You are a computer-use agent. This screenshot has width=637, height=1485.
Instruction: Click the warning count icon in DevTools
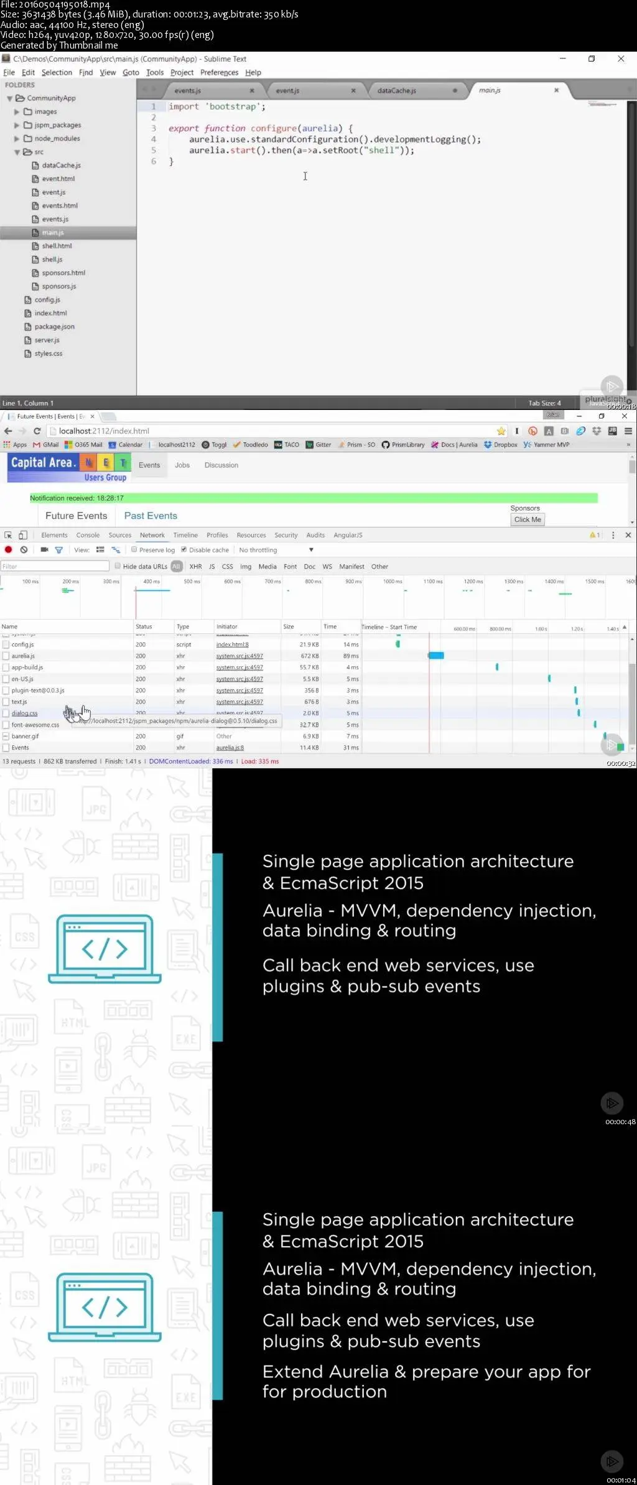(595, 535)
